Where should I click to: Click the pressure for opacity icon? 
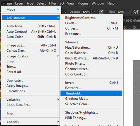[x=101, y=12]
